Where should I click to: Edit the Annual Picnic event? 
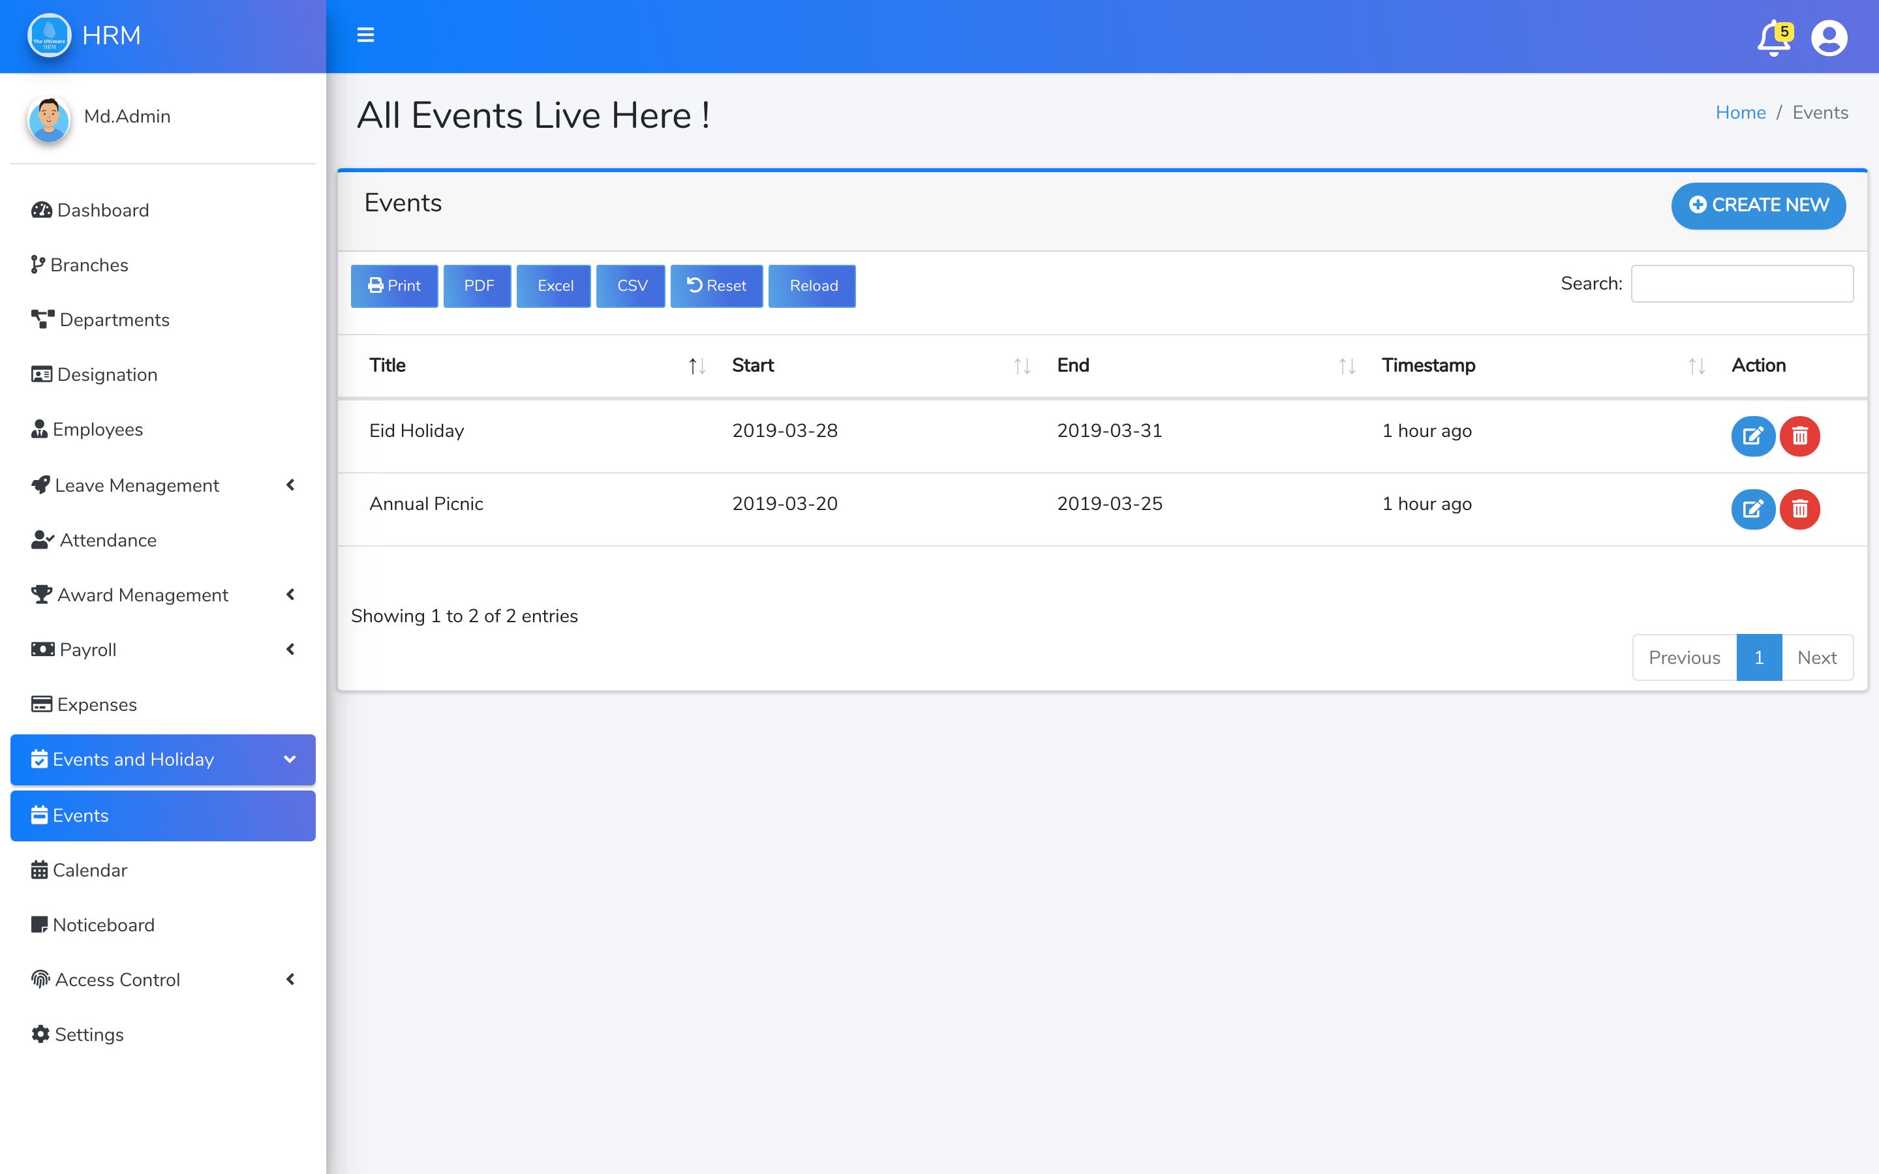coord(1752,509)
